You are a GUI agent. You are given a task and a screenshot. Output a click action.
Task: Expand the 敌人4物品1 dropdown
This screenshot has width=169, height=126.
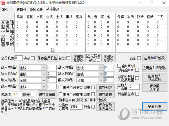click(33, 86)
